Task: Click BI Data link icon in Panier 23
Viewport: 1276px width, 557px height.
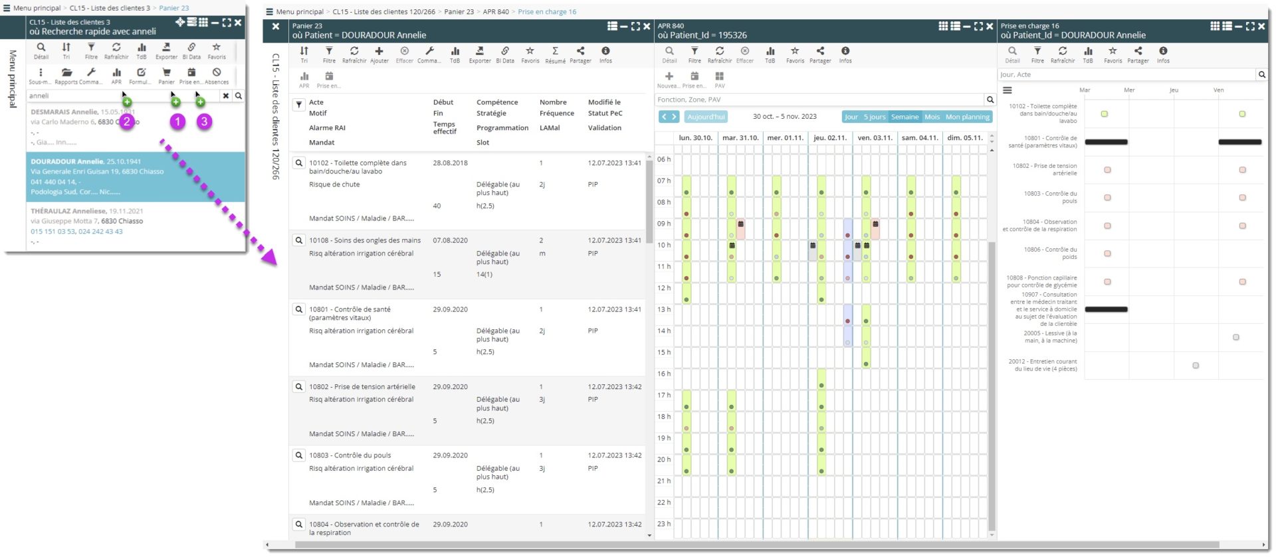Action: (x=504, y=52)
